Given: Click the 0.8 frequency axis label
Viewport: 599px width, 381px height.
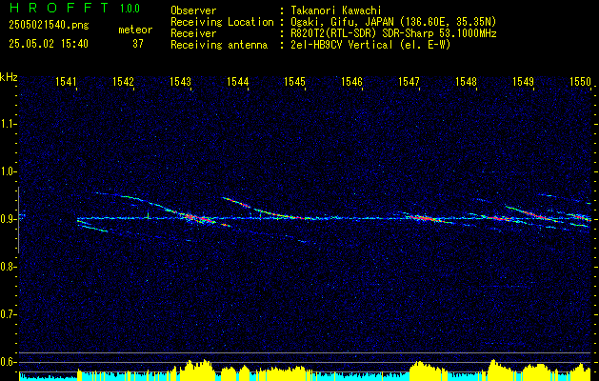Looking at the screenshot, I should [x=7, y=267].
